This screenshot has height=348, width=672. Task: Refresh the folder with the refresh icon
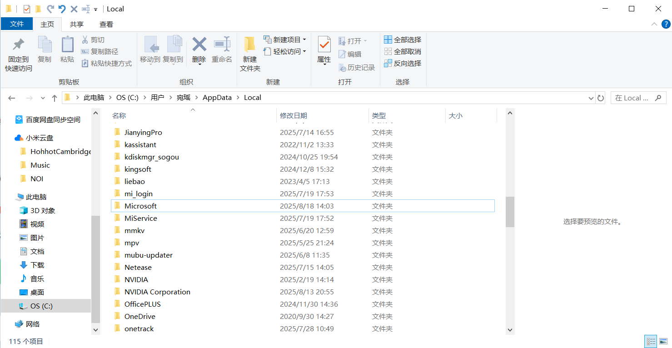click(x=601, y=98)
